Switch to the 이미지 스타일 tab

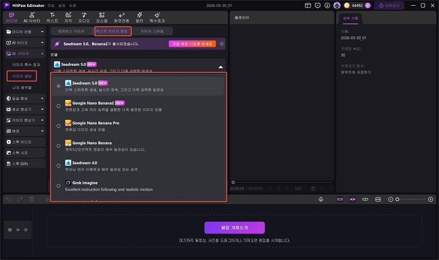tap(152, 31)
